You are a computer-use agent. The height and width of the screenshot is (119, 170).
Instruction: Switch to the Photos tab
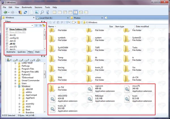click(x=87, y=18)
